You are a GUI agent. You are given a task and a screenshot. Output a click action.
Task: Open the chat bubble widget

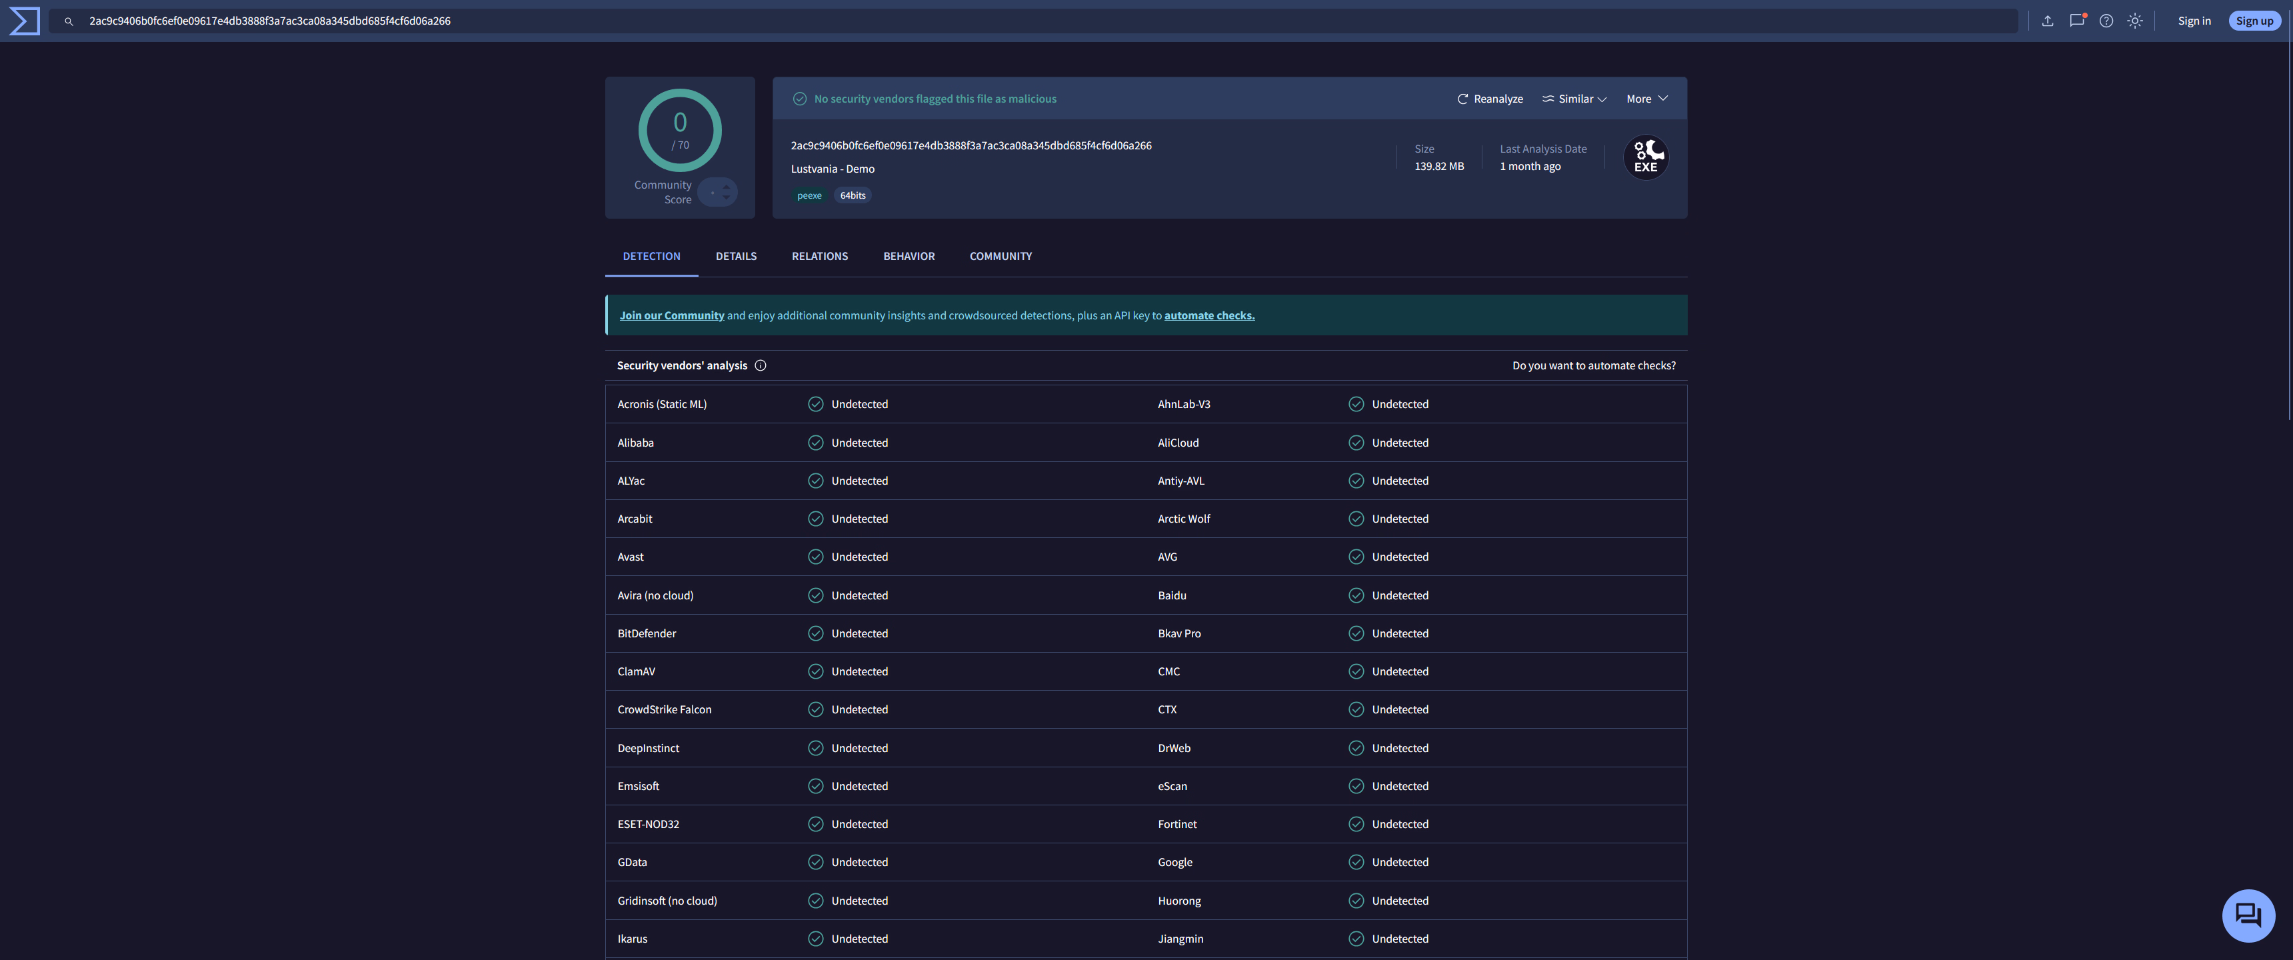pyautogui.click(x=2248, y=915)
